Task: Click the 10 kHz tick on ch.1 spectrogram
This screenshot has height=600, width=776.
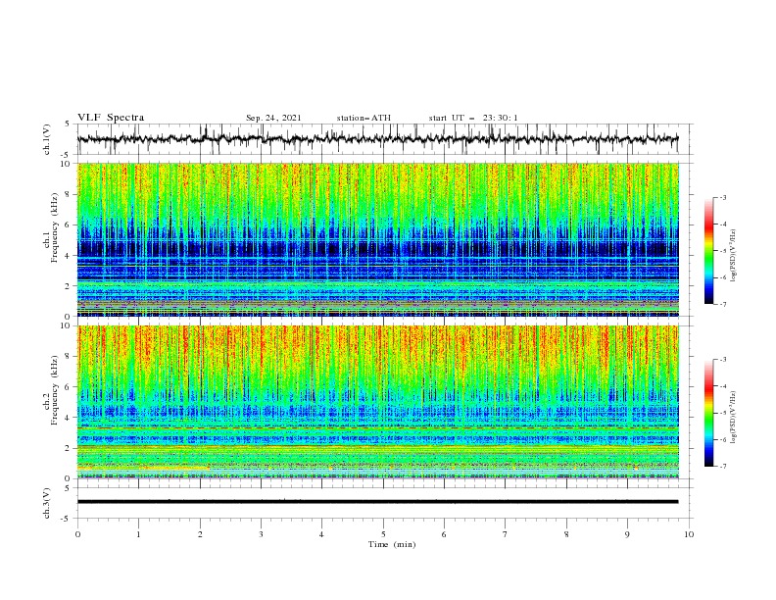Action: click(x=68, y=164)
